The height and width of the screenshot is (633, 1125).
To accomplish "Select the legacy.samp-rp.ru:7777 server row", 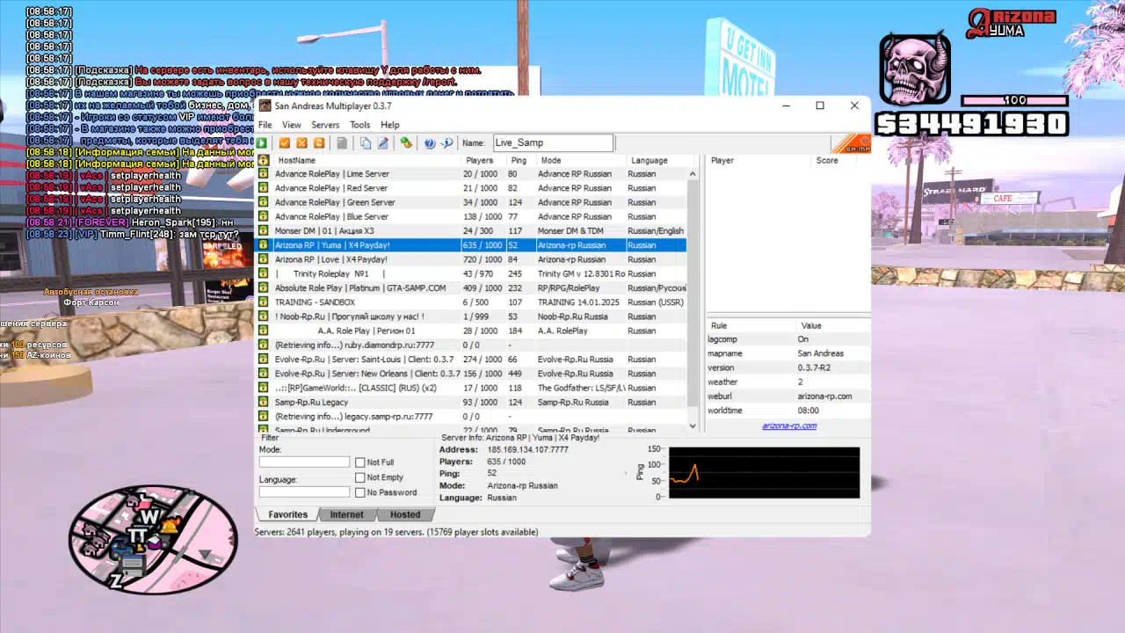I will tap(470, 416).
